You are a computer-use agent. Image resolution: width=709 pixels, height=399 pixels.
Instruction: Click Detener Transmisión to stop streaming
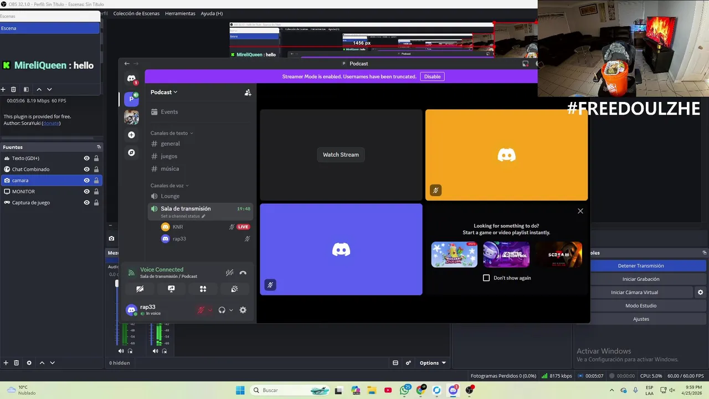[x=640, y=265]
